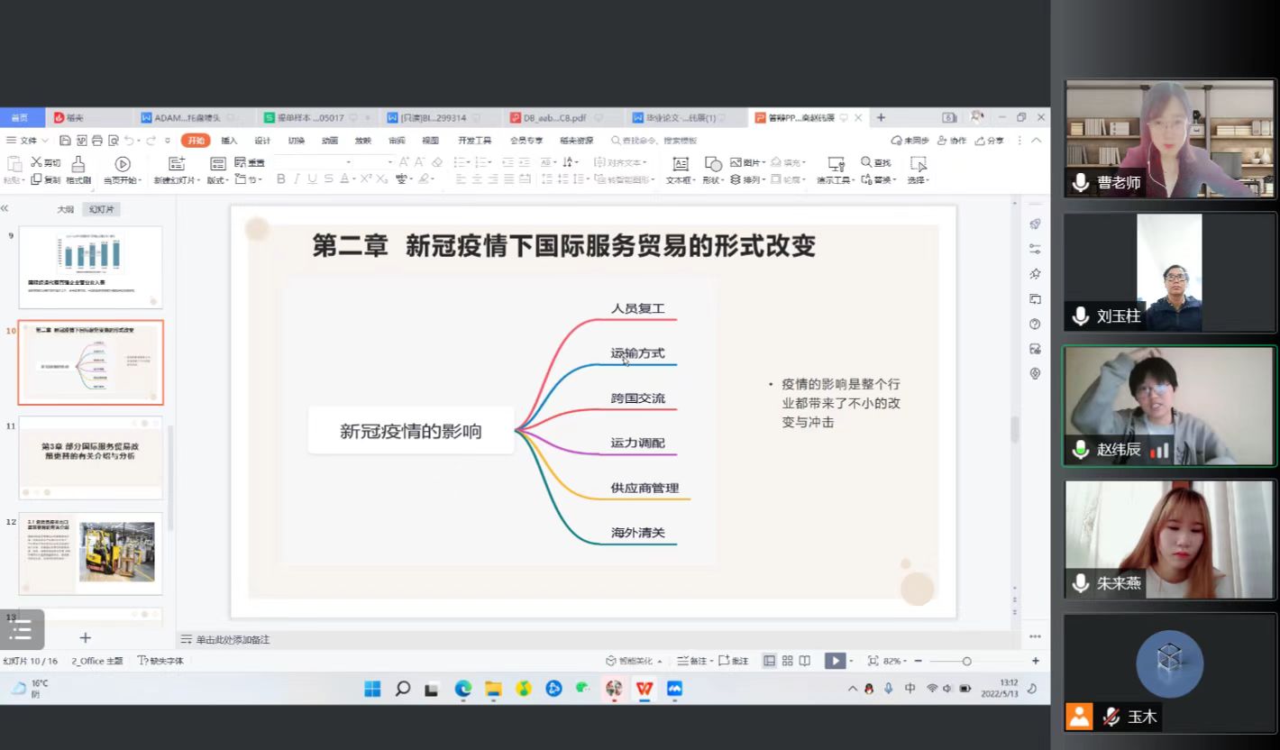Toggle bold formatting

point(281,179)
